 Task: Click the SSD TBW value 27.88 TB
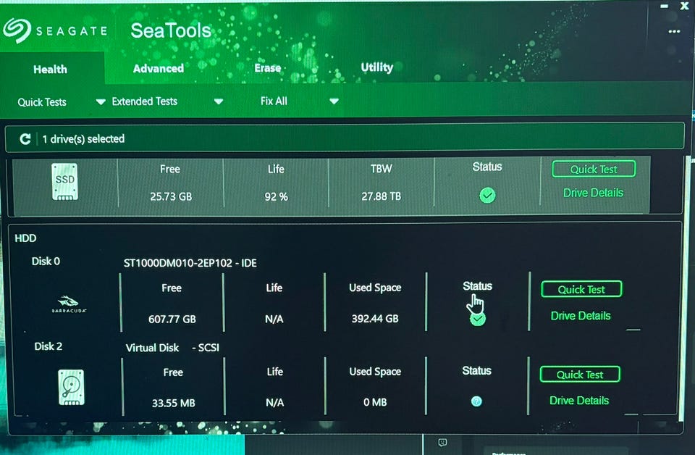click(382, 196)
